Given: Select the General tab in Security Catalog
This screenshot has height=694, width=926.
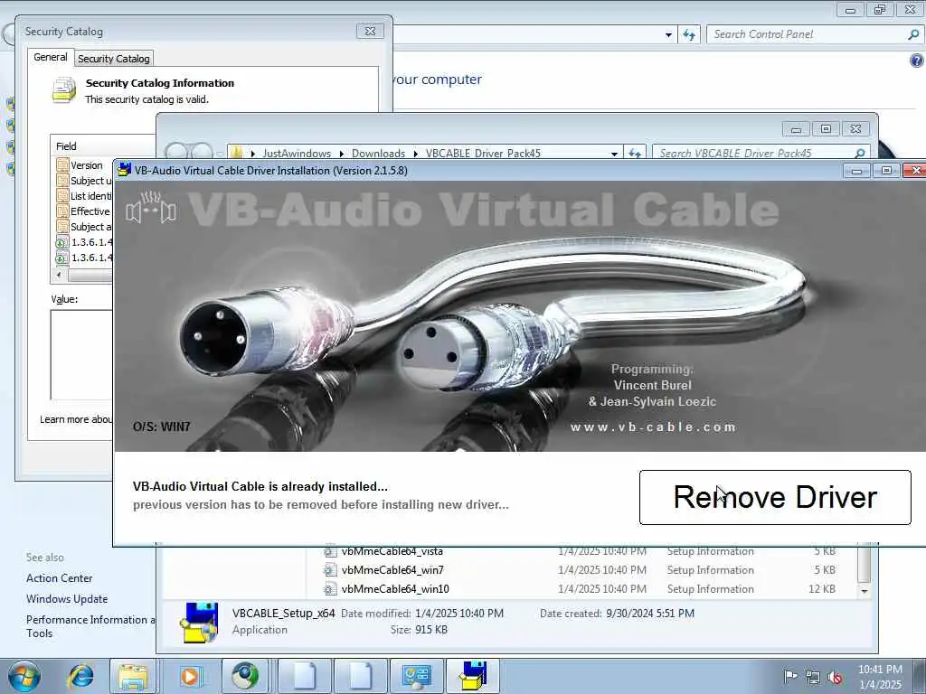Looking at the screenshot, I should tap(51, 57).
